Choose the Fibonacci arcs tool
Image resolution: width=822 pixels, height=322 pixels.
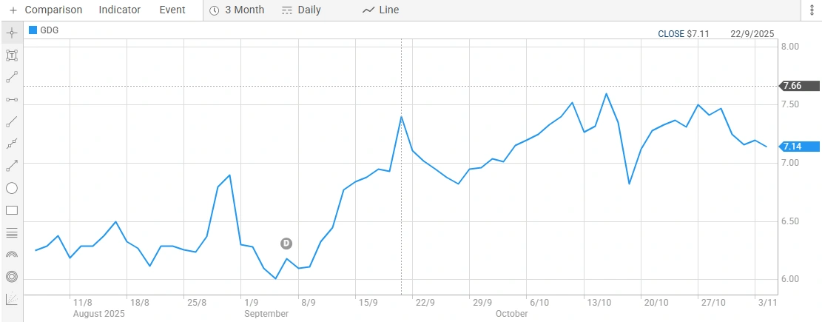12,255
